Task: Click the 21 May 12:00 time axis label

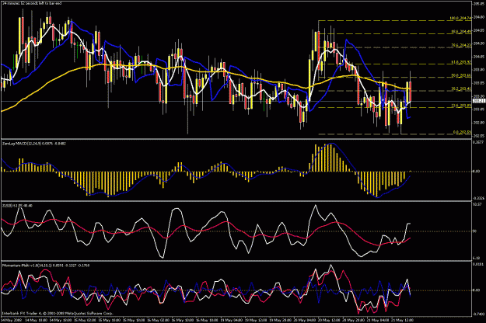Action: (x=402, y=320)
